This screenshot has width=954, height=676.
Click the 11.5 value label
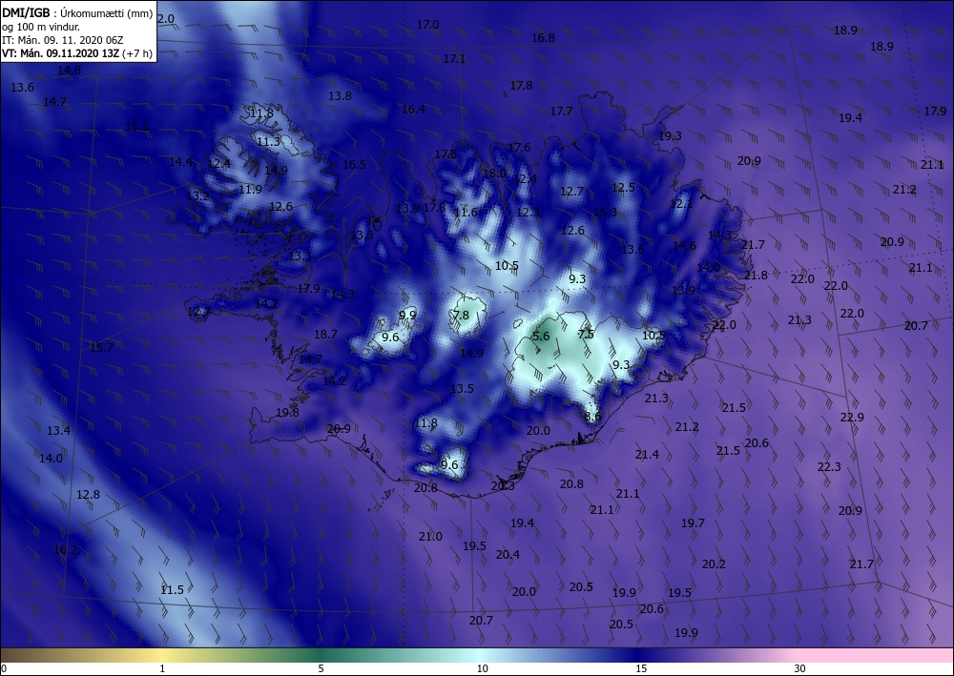tap(172, 589)
